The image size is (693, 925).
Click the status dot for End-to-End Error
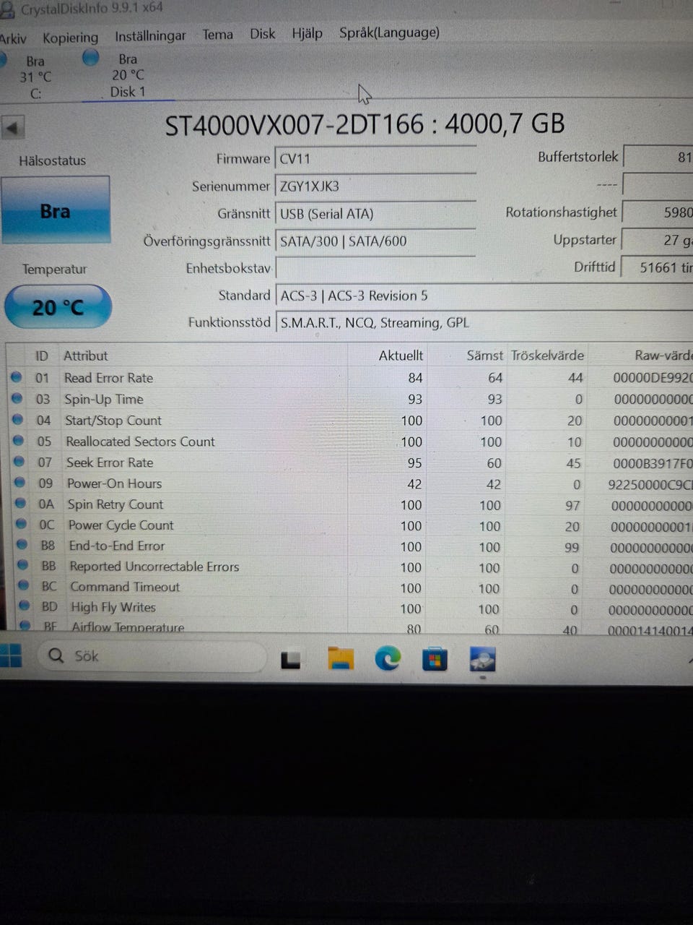(22, 545)
